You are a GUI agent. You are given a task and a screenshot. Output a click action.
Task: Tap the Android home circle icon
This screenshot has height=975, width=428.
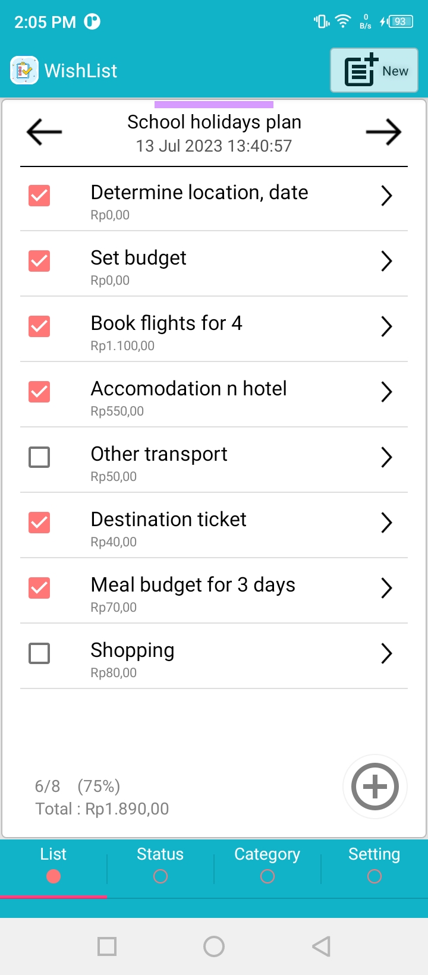pos(214,946)
